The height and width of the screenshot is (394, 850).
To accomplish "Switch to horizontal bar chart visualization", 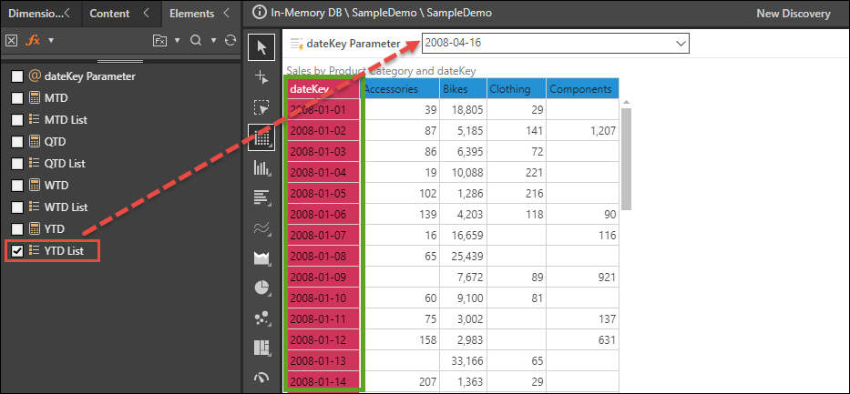I will click(x=262, y=197).
